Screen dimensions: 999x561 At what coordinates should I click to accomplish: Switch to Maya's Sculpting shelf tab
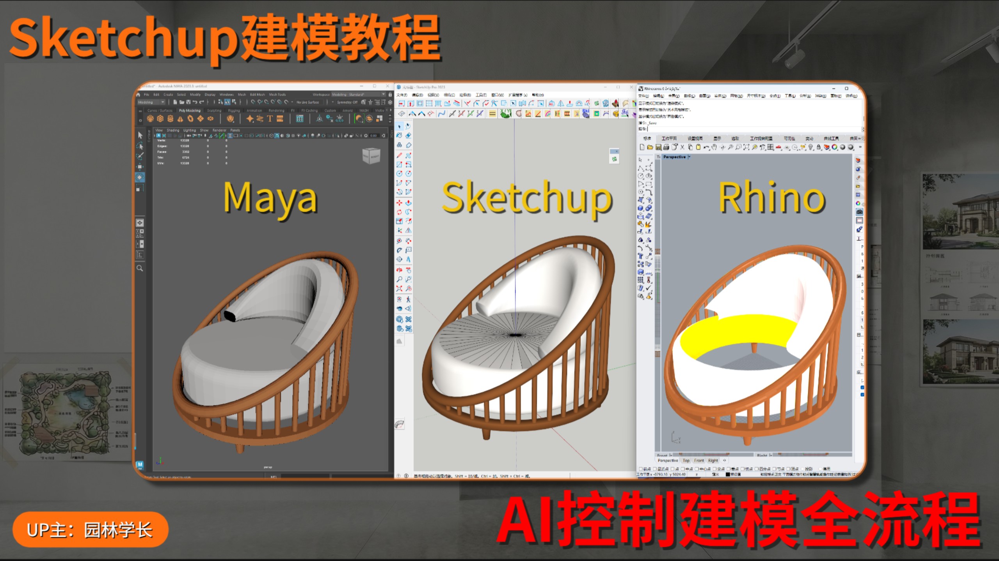(x=214, y=110)
